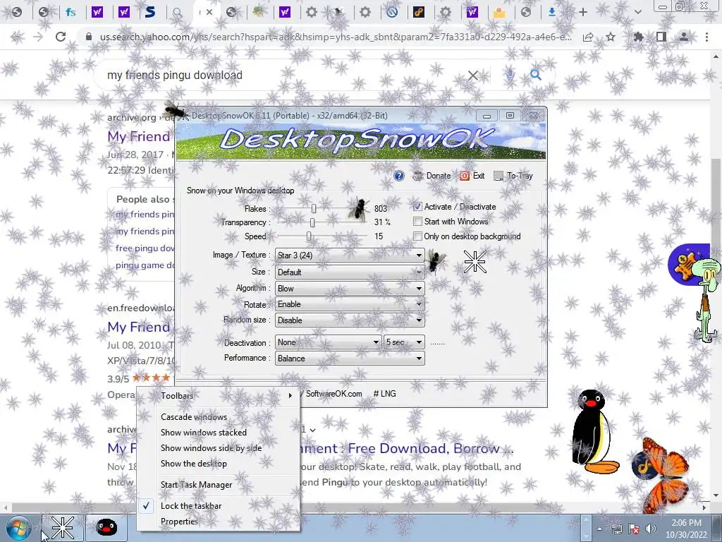Click the Chrome reload page icon
The width and height of the screenshot is (722, 542).
point(61,37)
